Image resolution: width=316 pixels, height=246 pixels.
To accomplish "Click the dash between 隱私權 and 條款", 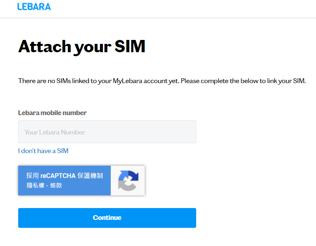I will (x=47, y=185).
